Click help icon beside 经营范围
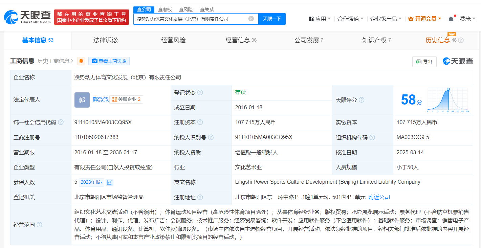 [39, 225]
